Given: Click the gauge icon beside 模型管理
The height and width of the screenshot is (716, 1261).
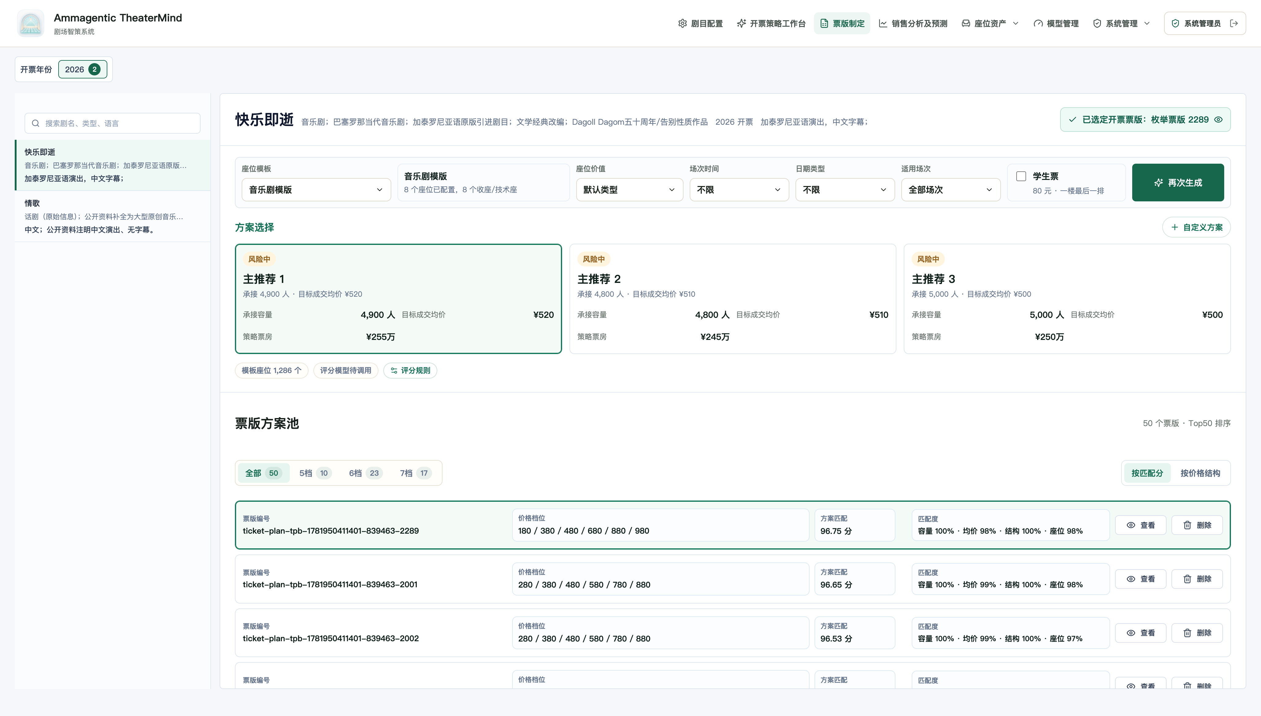Looking at the screenshot, I should click(x=1038, y=24).
